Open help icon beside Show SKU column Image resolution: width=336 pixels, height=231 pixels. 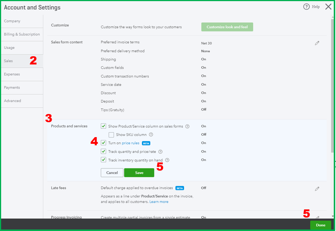151,135
